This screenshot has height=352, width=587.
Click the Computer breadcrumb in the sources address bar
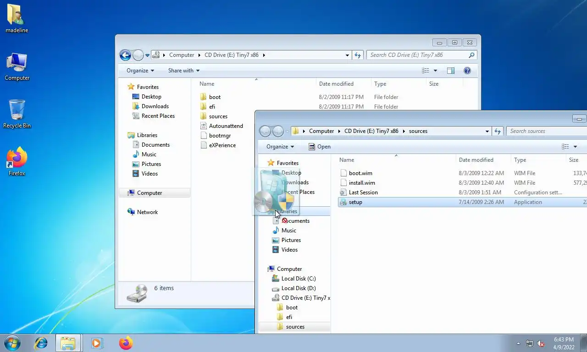pos(321,131)
